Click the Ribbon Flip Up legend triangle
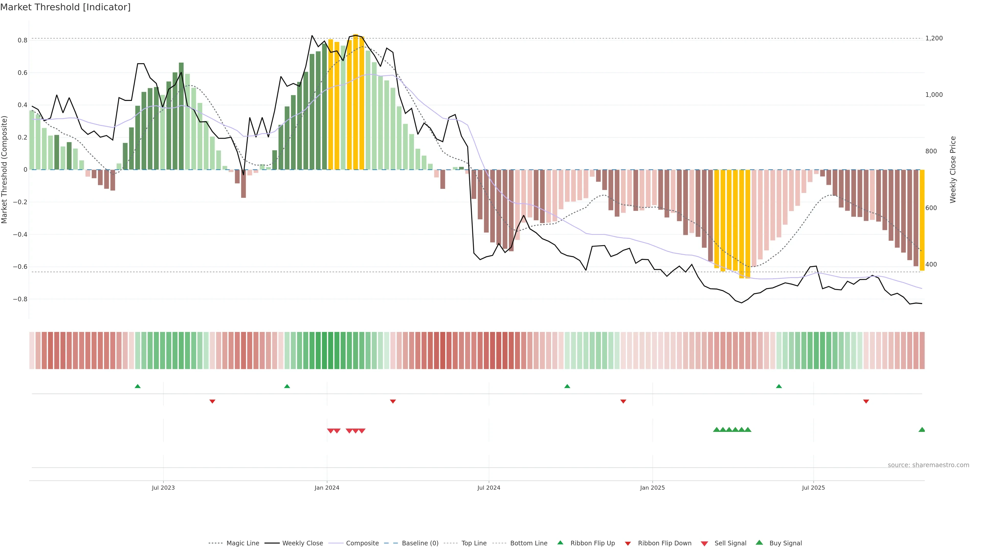 560,543
